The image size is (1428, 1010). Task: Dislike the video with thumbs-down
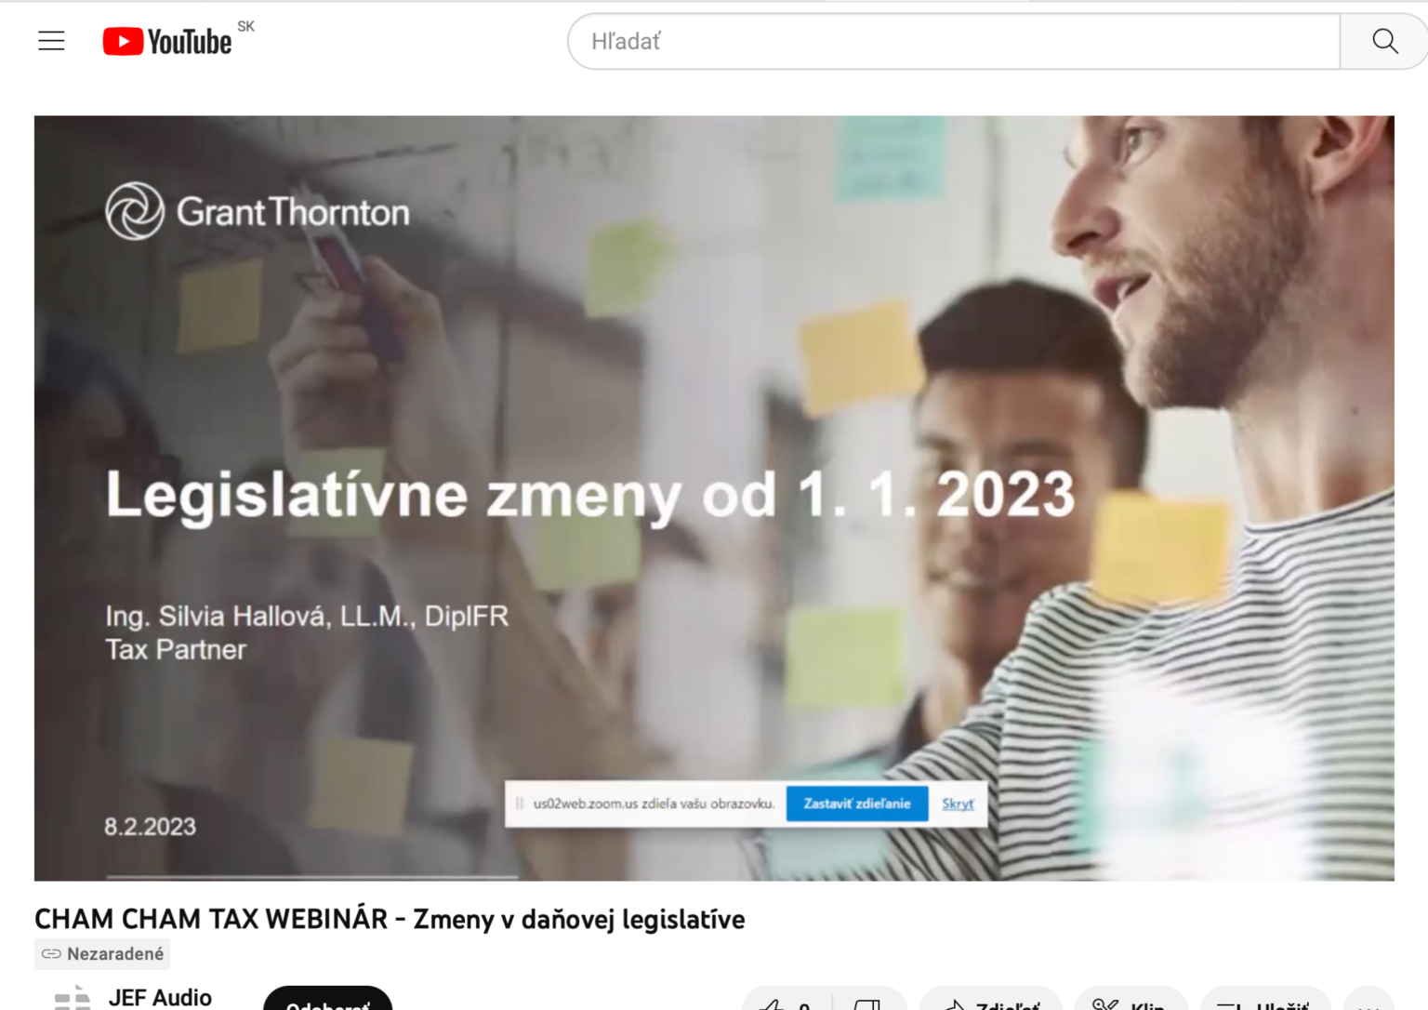click(x=867, y=1003)
